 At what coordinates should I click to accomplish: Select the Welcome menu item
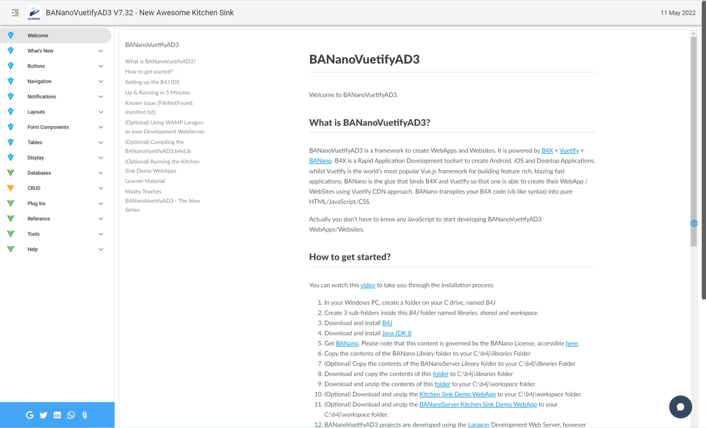38,36
